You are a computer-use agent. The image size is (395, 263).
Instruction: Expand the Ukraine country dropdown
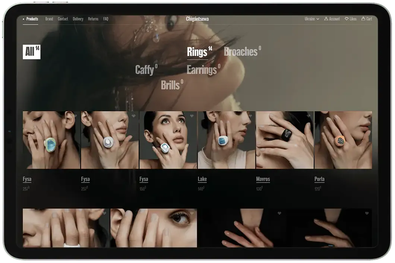tap(312, 19)
